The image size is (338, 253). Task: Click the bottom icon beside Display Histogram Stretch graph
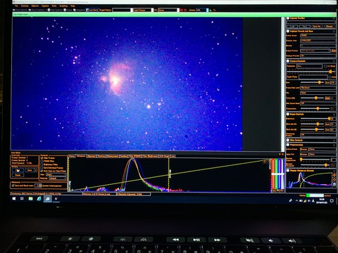tap(334, 184)
